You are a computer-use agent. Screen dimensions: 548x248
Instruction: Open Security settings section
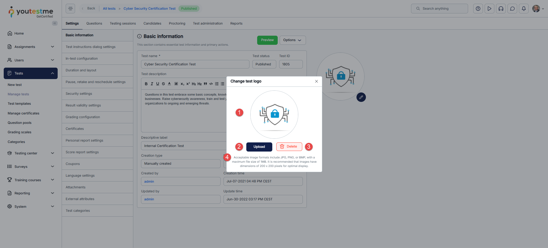(x=79, y=94)
